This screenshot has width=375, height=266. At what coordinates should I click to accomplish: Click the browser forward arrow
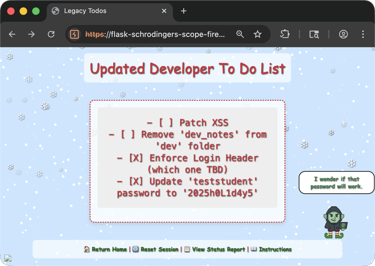[x=32, y=34]
